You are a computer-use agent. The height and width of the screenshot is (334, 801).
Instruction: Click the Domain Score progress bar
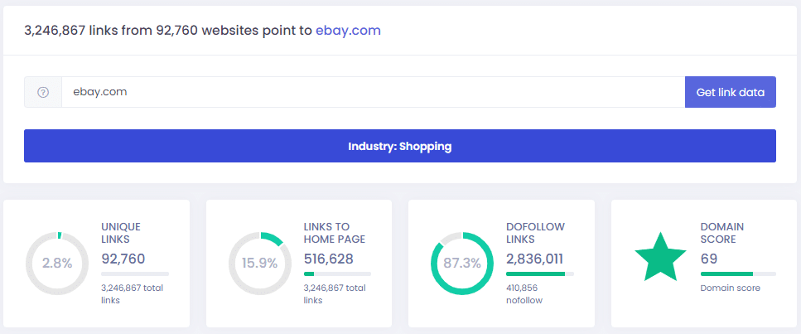point(738,273)
